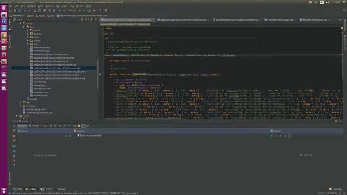Click the View Breakpoints red icon

[14, 136]
